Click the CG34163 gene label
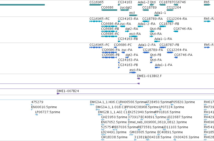 [x=125, y=2]
